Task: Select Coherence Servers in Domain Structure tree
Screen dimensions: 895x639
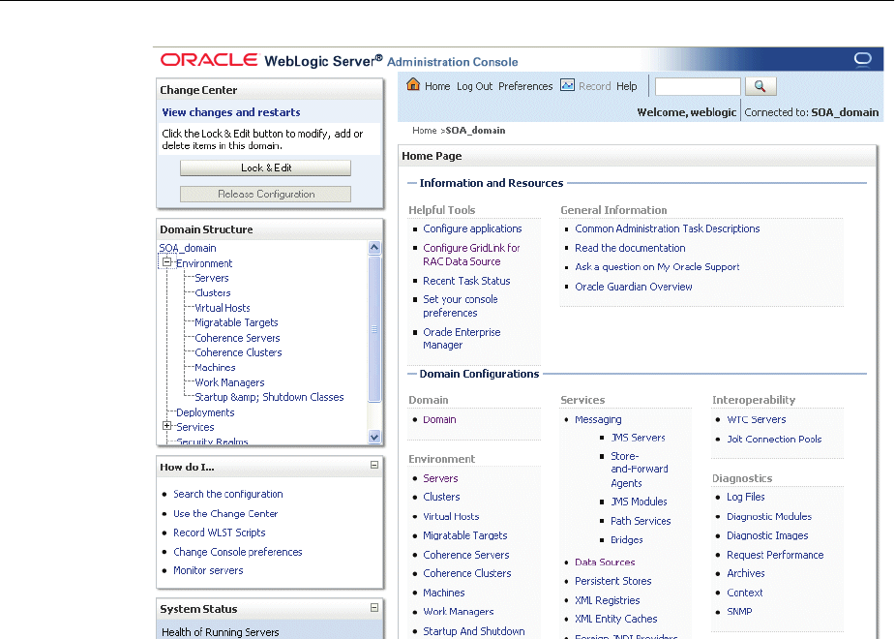Action: (237, 338)
